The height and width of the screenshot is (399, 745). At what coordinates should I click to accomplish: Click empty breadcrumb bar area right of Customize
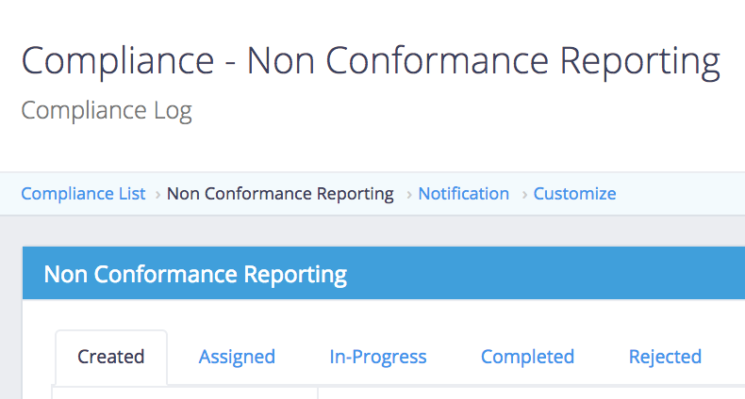point(679,194)
